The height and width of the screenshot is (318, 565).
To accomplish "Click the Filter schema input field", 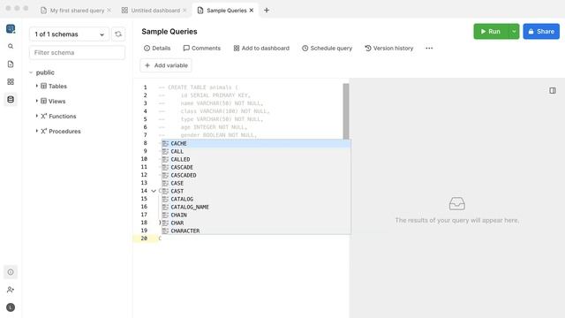I will pos(77,53).
